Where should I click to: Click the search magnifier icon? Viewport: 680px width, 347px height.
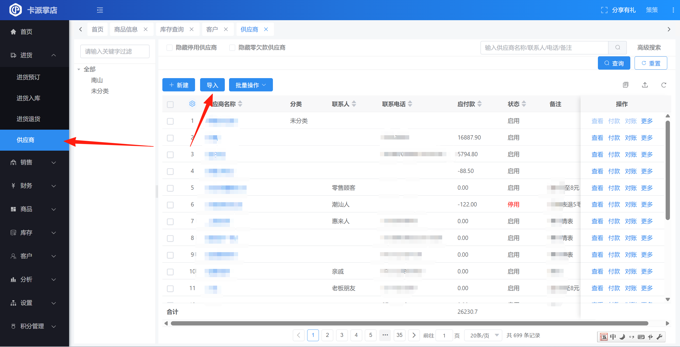(x=618, y=48)
